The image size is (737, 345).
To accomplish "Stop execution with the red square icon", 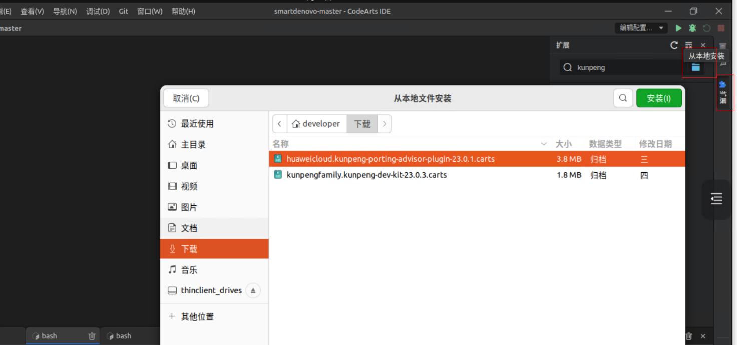I will point(721,28).
